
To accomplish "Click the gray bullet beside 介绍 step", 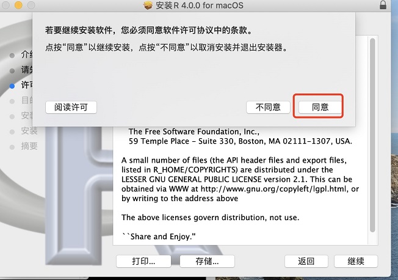I will point(12,56).
